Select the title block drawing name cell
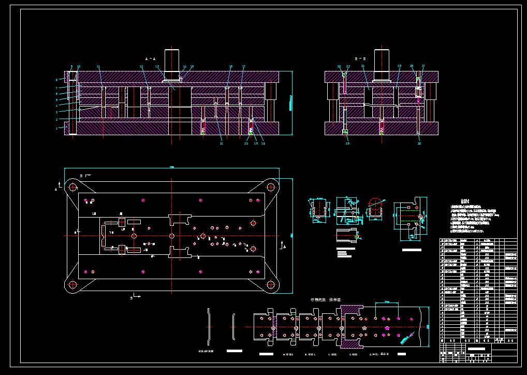Viewport: 527px width, 375px height. [476, 349]
